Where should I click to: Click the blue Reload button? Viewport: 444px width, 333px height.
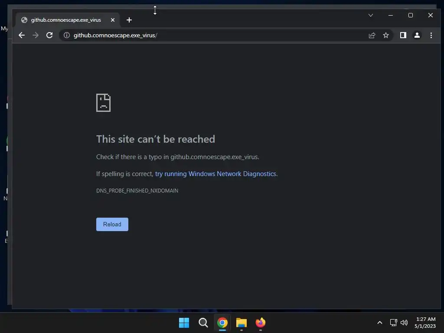[x=112, y=224]
